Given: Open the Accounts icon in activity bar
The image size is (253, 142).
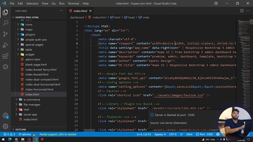Looking at the screenshot, I should click(5, 116).
